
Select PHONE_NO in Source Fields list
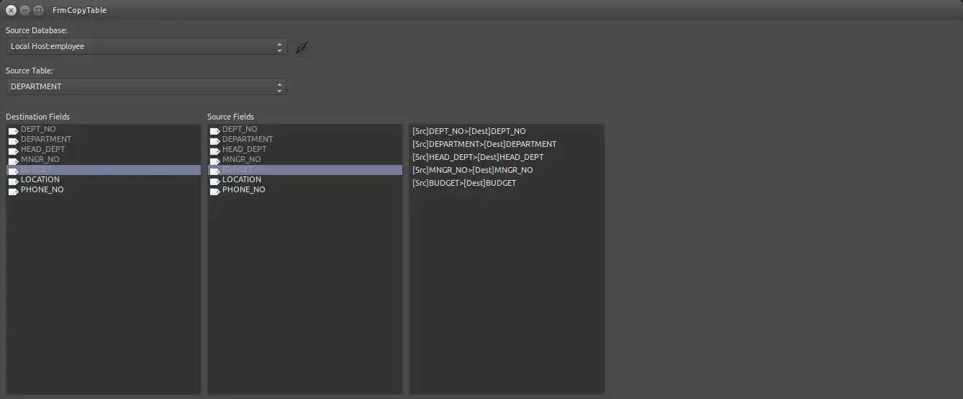coord(243,190)
